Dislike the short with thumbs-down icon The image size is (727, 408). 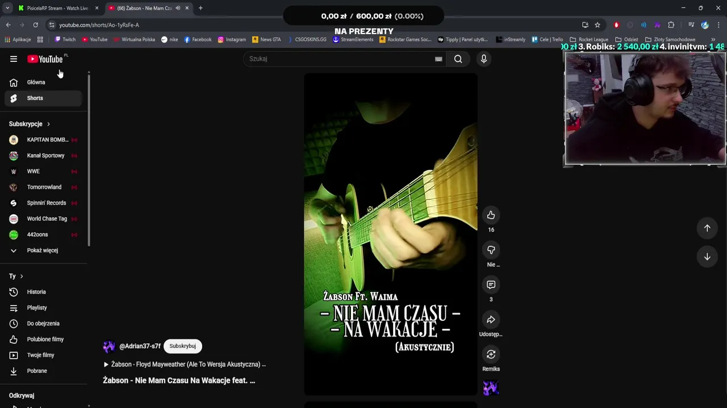click(491, 250)
